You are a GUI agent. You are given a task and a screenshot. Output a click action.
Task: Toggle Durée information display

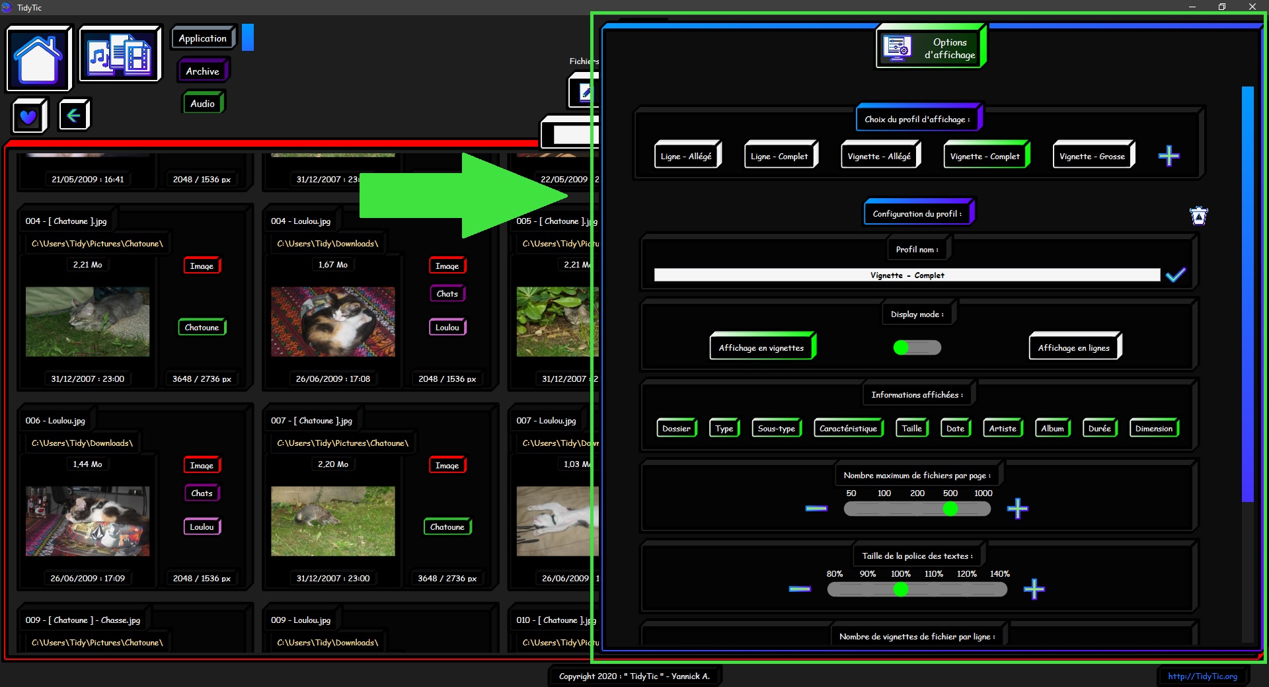coord(1100,428)
